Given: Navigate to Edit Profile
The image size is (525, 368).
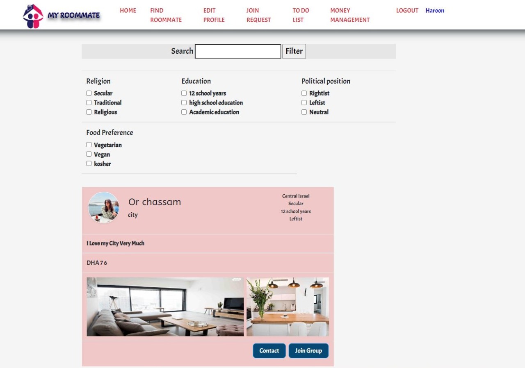Looking at the screenshot, I should [x=214, y=15].
